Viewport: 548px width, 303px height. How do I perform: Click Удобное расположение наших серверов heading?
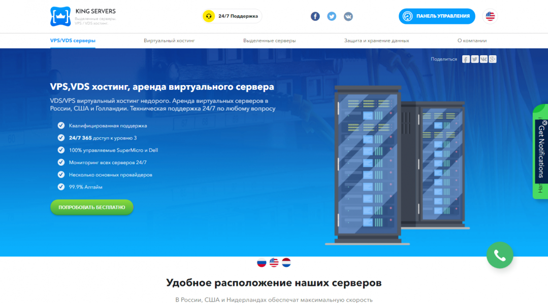(274, 283)
